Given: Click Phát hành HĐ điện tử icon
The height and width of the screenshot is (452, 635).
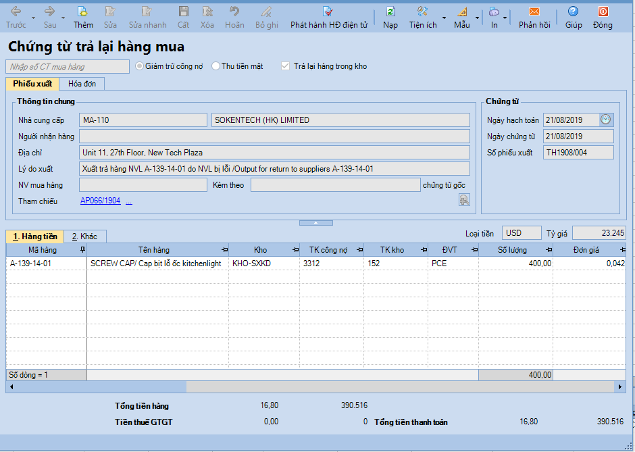Looking at the screenshot, I should [328, 12].
